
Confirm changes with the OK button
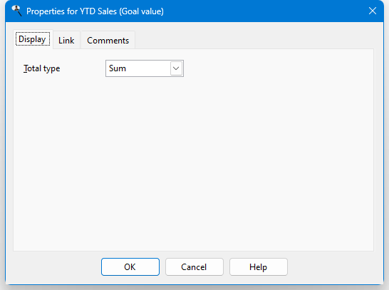(130, 267)
